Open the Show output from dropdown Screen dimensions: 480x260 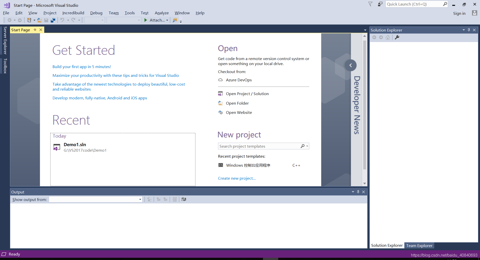coord(140,199)
